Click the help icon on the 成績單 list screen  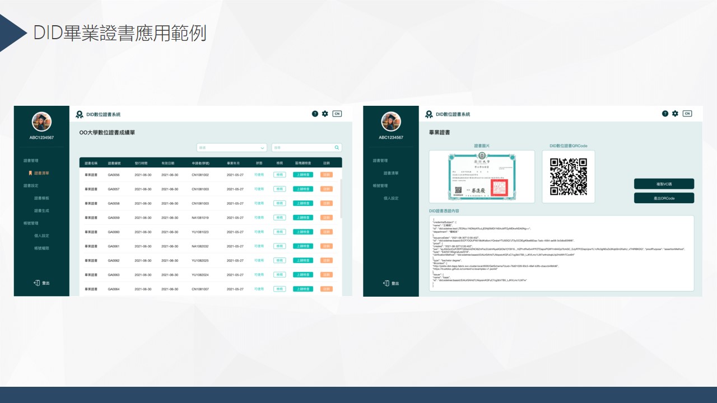tap(315, 114)
